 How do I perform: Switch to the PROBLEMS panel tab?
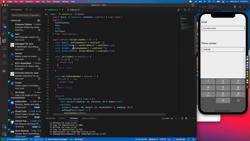coord(50,118)
